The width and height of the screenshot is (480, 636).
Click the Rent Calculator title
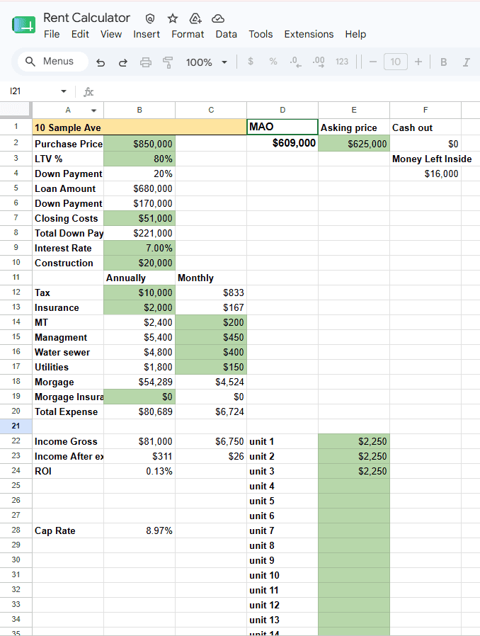pos(87,18)
